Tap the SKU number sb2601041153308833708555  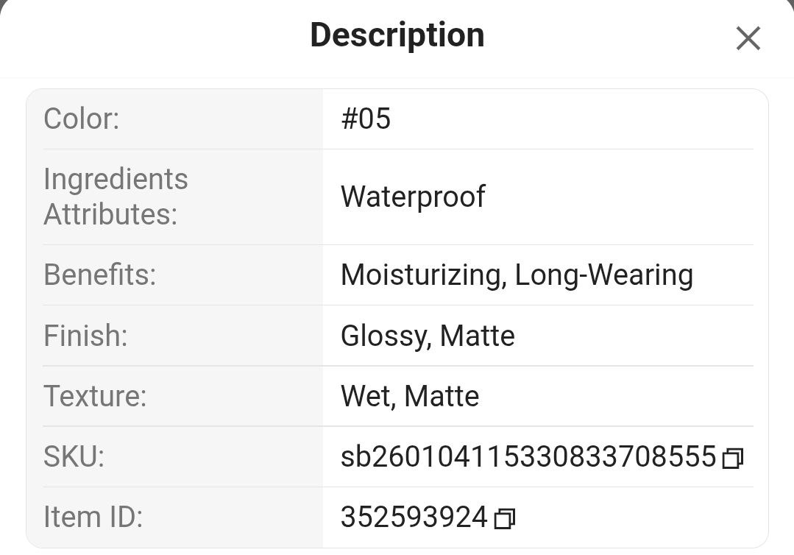(x=528, y=456)
